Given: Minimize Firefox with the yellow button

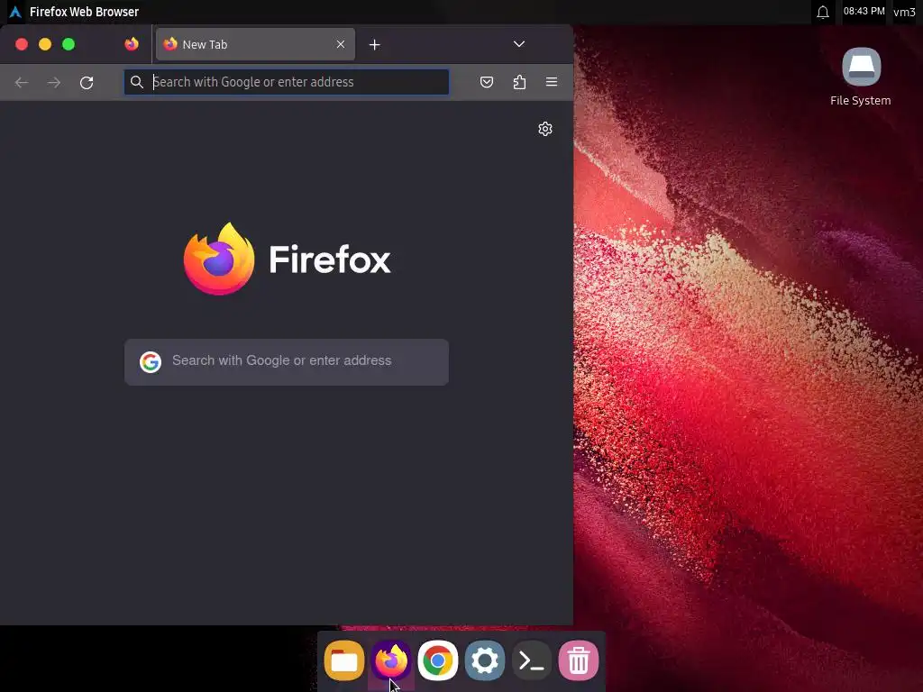Looking at the screenshot, I should pos(45,44).
